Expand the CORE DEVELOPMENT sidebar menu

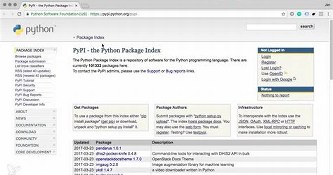[35, 152]
